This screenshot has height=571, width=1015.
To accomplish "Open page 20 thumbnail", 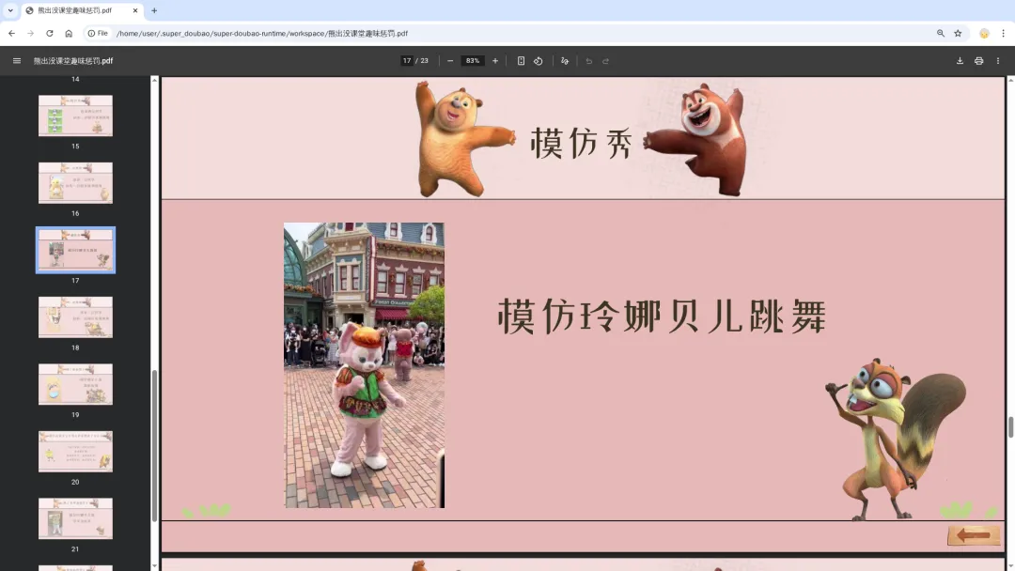I will 75,452.
